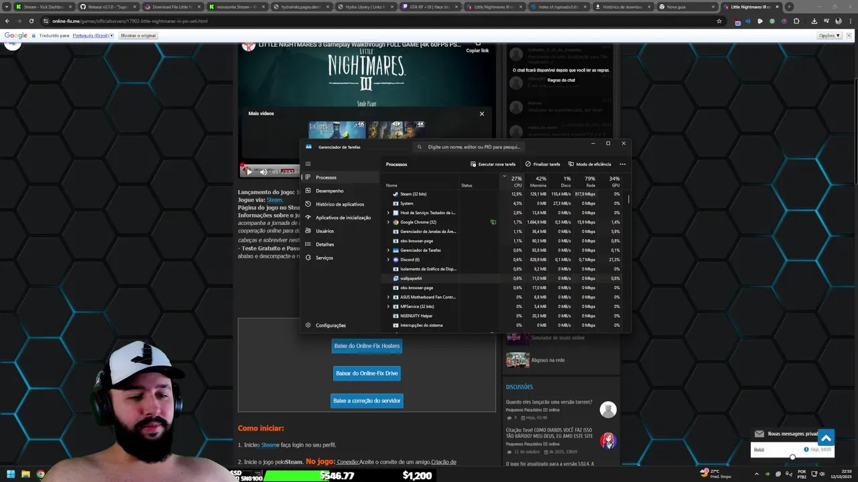The image size is (858, 482).
Task: Follow the blue Steam link near Jogue via
Action: 274,200
